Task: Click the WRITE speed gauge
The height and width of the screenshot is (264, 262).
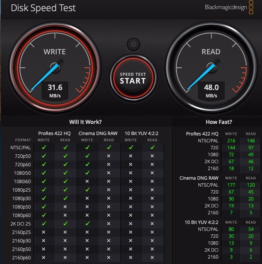Action: 55,68
